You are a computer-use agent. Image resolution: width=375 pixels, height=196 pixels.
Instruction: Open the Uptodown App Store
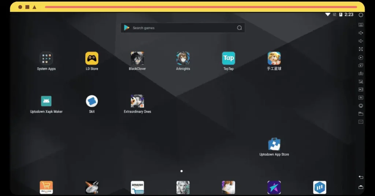274,144
